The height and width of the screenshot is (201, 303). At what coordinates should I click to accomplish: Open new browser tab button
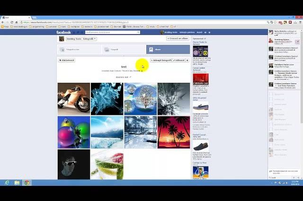35,17
